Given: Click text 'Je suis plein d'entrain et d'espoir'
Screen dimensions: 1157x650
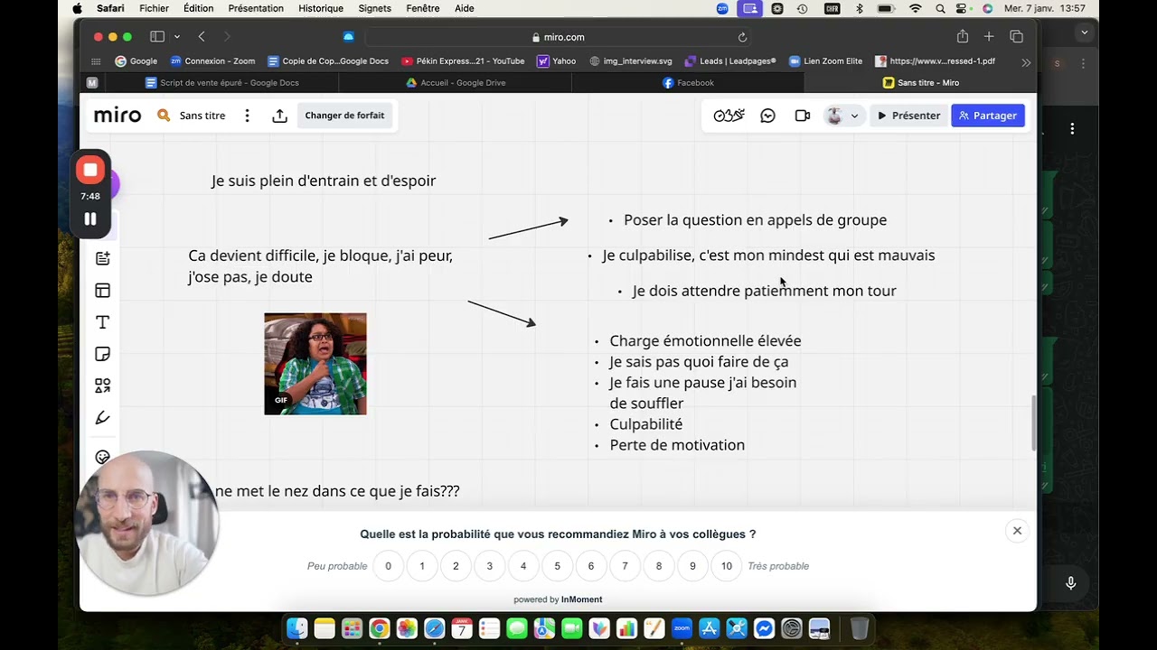Looking at the screenshot, I should pyautogui.click(x=324, y=181).
